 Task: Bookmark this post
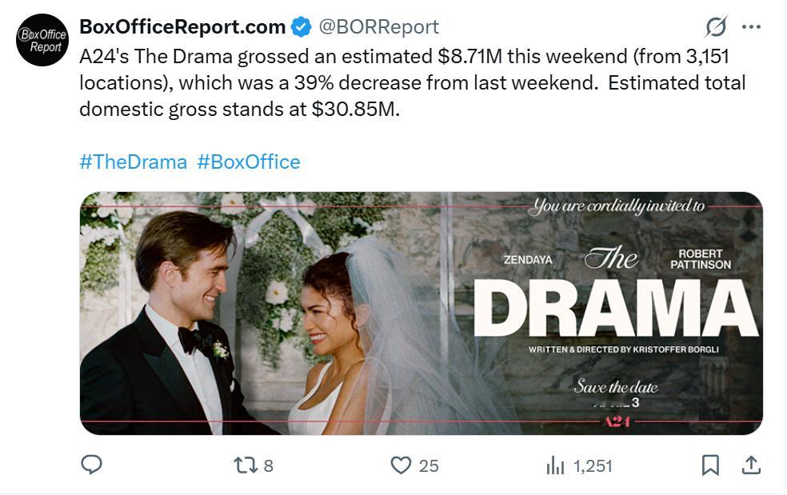710,465
